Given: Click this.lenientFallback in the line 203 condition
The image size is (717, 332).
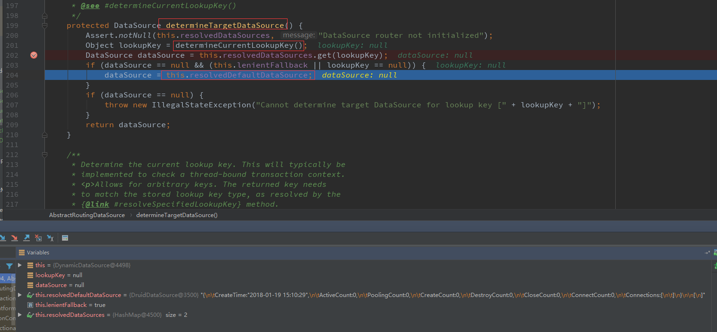Looking at the screenshot, I should (261, 65).
